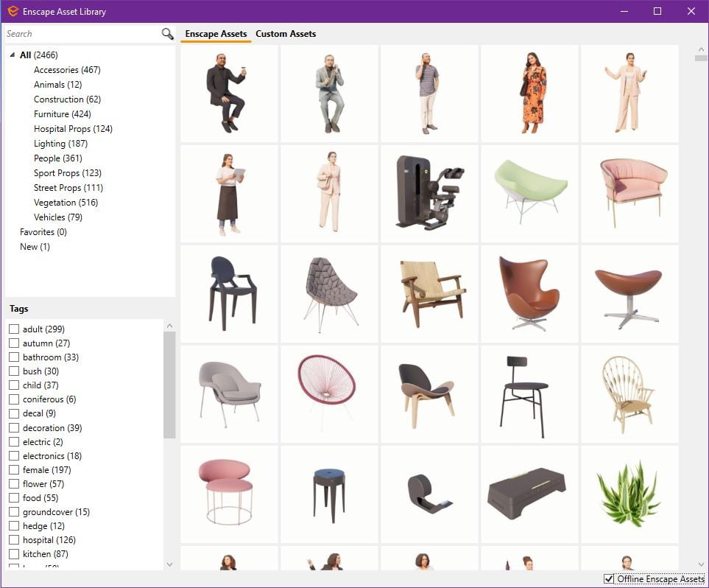Click the Enscape logo in title bar
709x588 pixels.
[x=13, y=11]
